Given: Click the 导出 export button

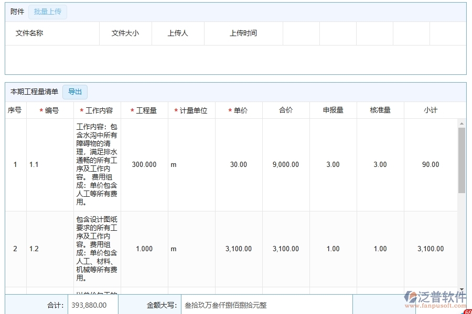Looking at the screenshot, I should tap(74, 92).
